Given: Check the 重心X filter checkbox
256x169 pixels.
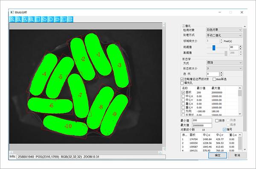Looking at the screenshot, I should tap(183, 103).
